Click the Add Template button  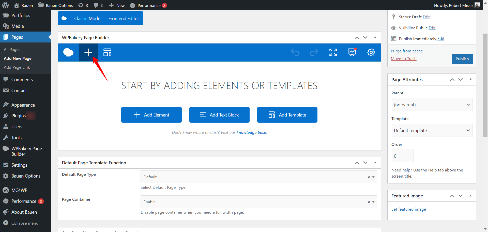coord(287,115)
